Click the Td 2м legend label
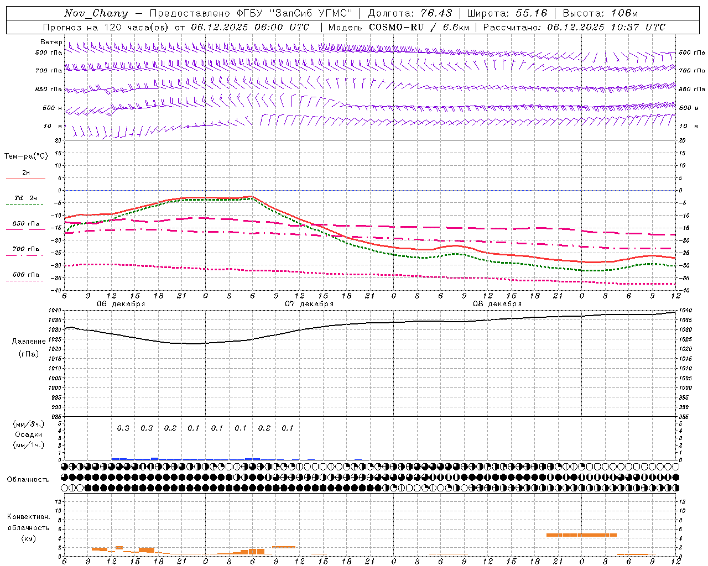Viewport: 708px width, 566px height. tap(26, 198)
